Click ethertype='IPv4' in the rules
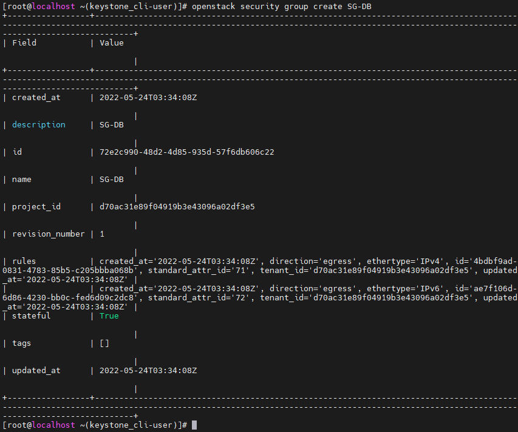Screen dimensions: 518x432 [405, 262]
